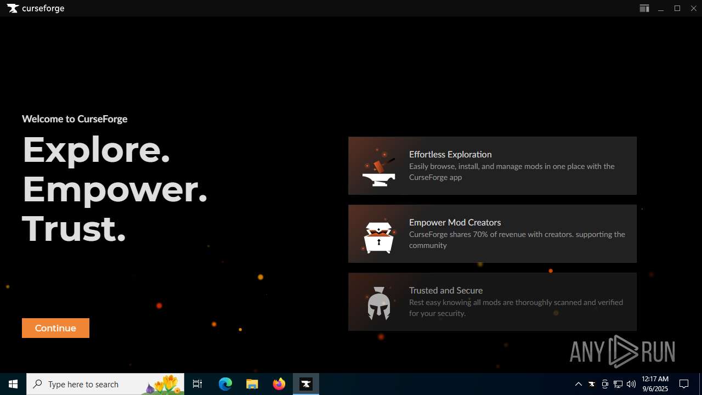Open the taskbar clock showing 12:17 AM
This screenshot has width=702, height=395.
click(x=655, y=384)
